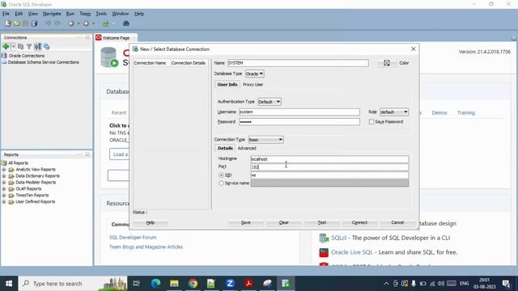Open the Role dropdown
This screenshot has width=518, height=291.
pyautogui.click(x=394, y=112)
